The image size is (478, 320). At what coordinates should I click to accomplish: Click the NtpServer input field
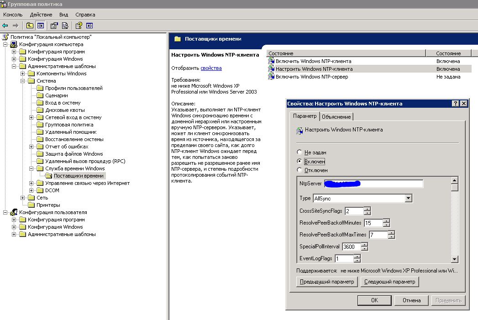374,184
